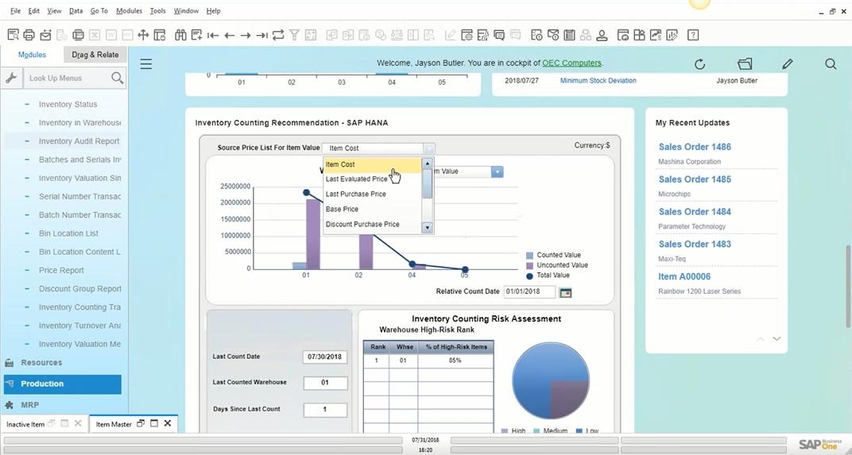852x455 pixels.
Task: Open the Tools menu
Action: pyautogui.click(x=157, y=11)
